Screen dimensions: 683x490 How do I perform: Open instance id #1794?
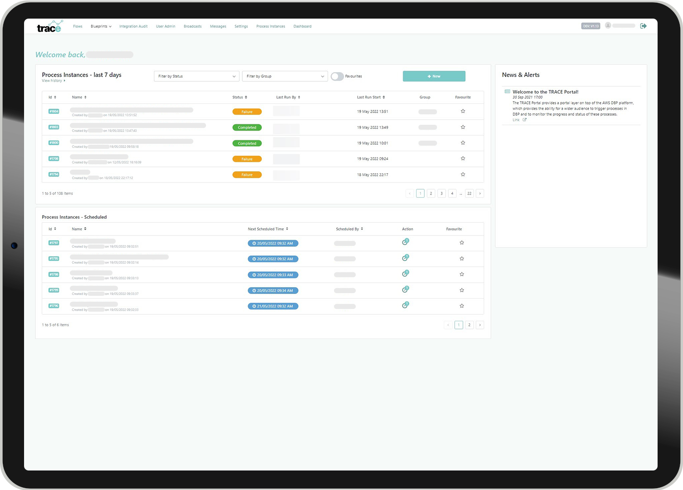click(54, 174)
